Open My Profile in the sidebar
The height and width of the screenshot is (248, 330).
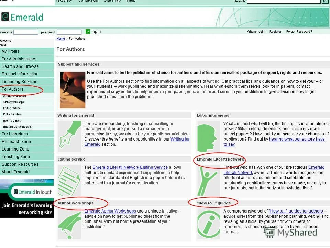coord(27,51)
